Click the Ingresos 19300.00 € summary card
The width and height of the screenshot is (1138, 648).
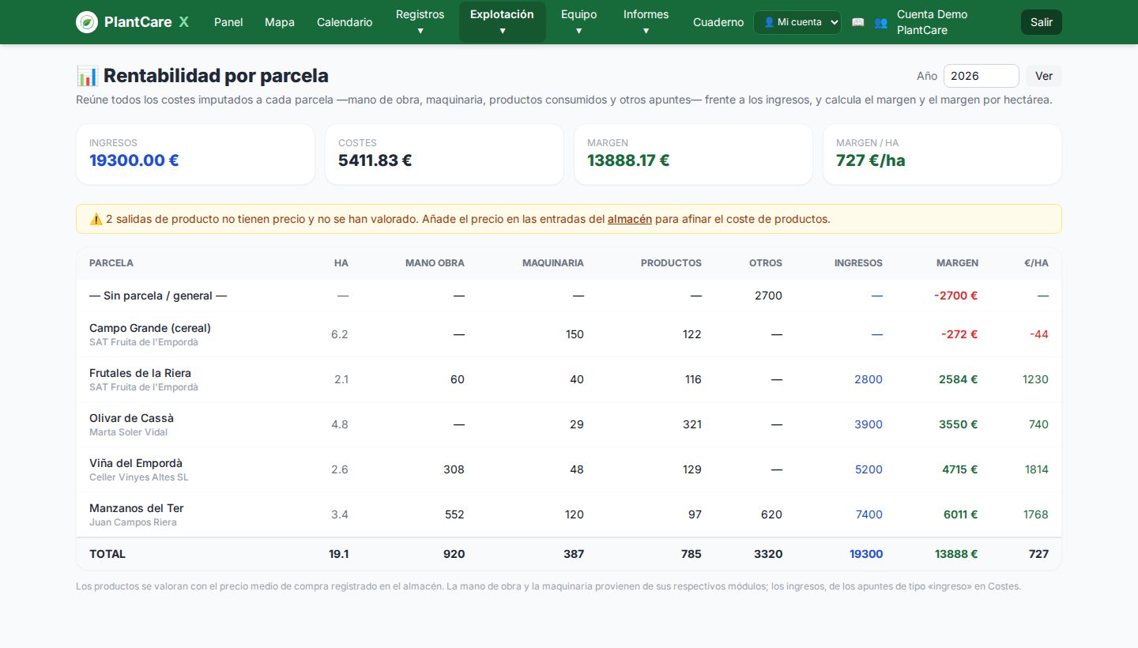pyautogui.click(x=195, y=154)
